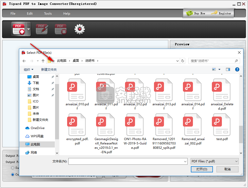Click the Add PDF file icon
Viewport: 248px width, 188px height.
pyautogui.click(x=19, y=29)
